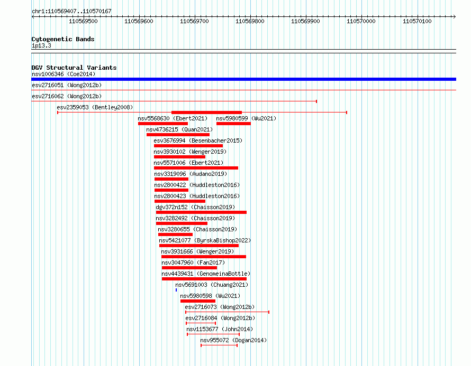Open esv2716073 (Wong2012b) variant
Viewport: 471px width, 366px height.
220,307
